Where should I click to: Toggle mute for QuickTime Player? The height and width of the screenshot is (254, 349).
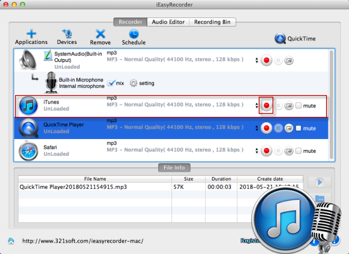point(298,128)
